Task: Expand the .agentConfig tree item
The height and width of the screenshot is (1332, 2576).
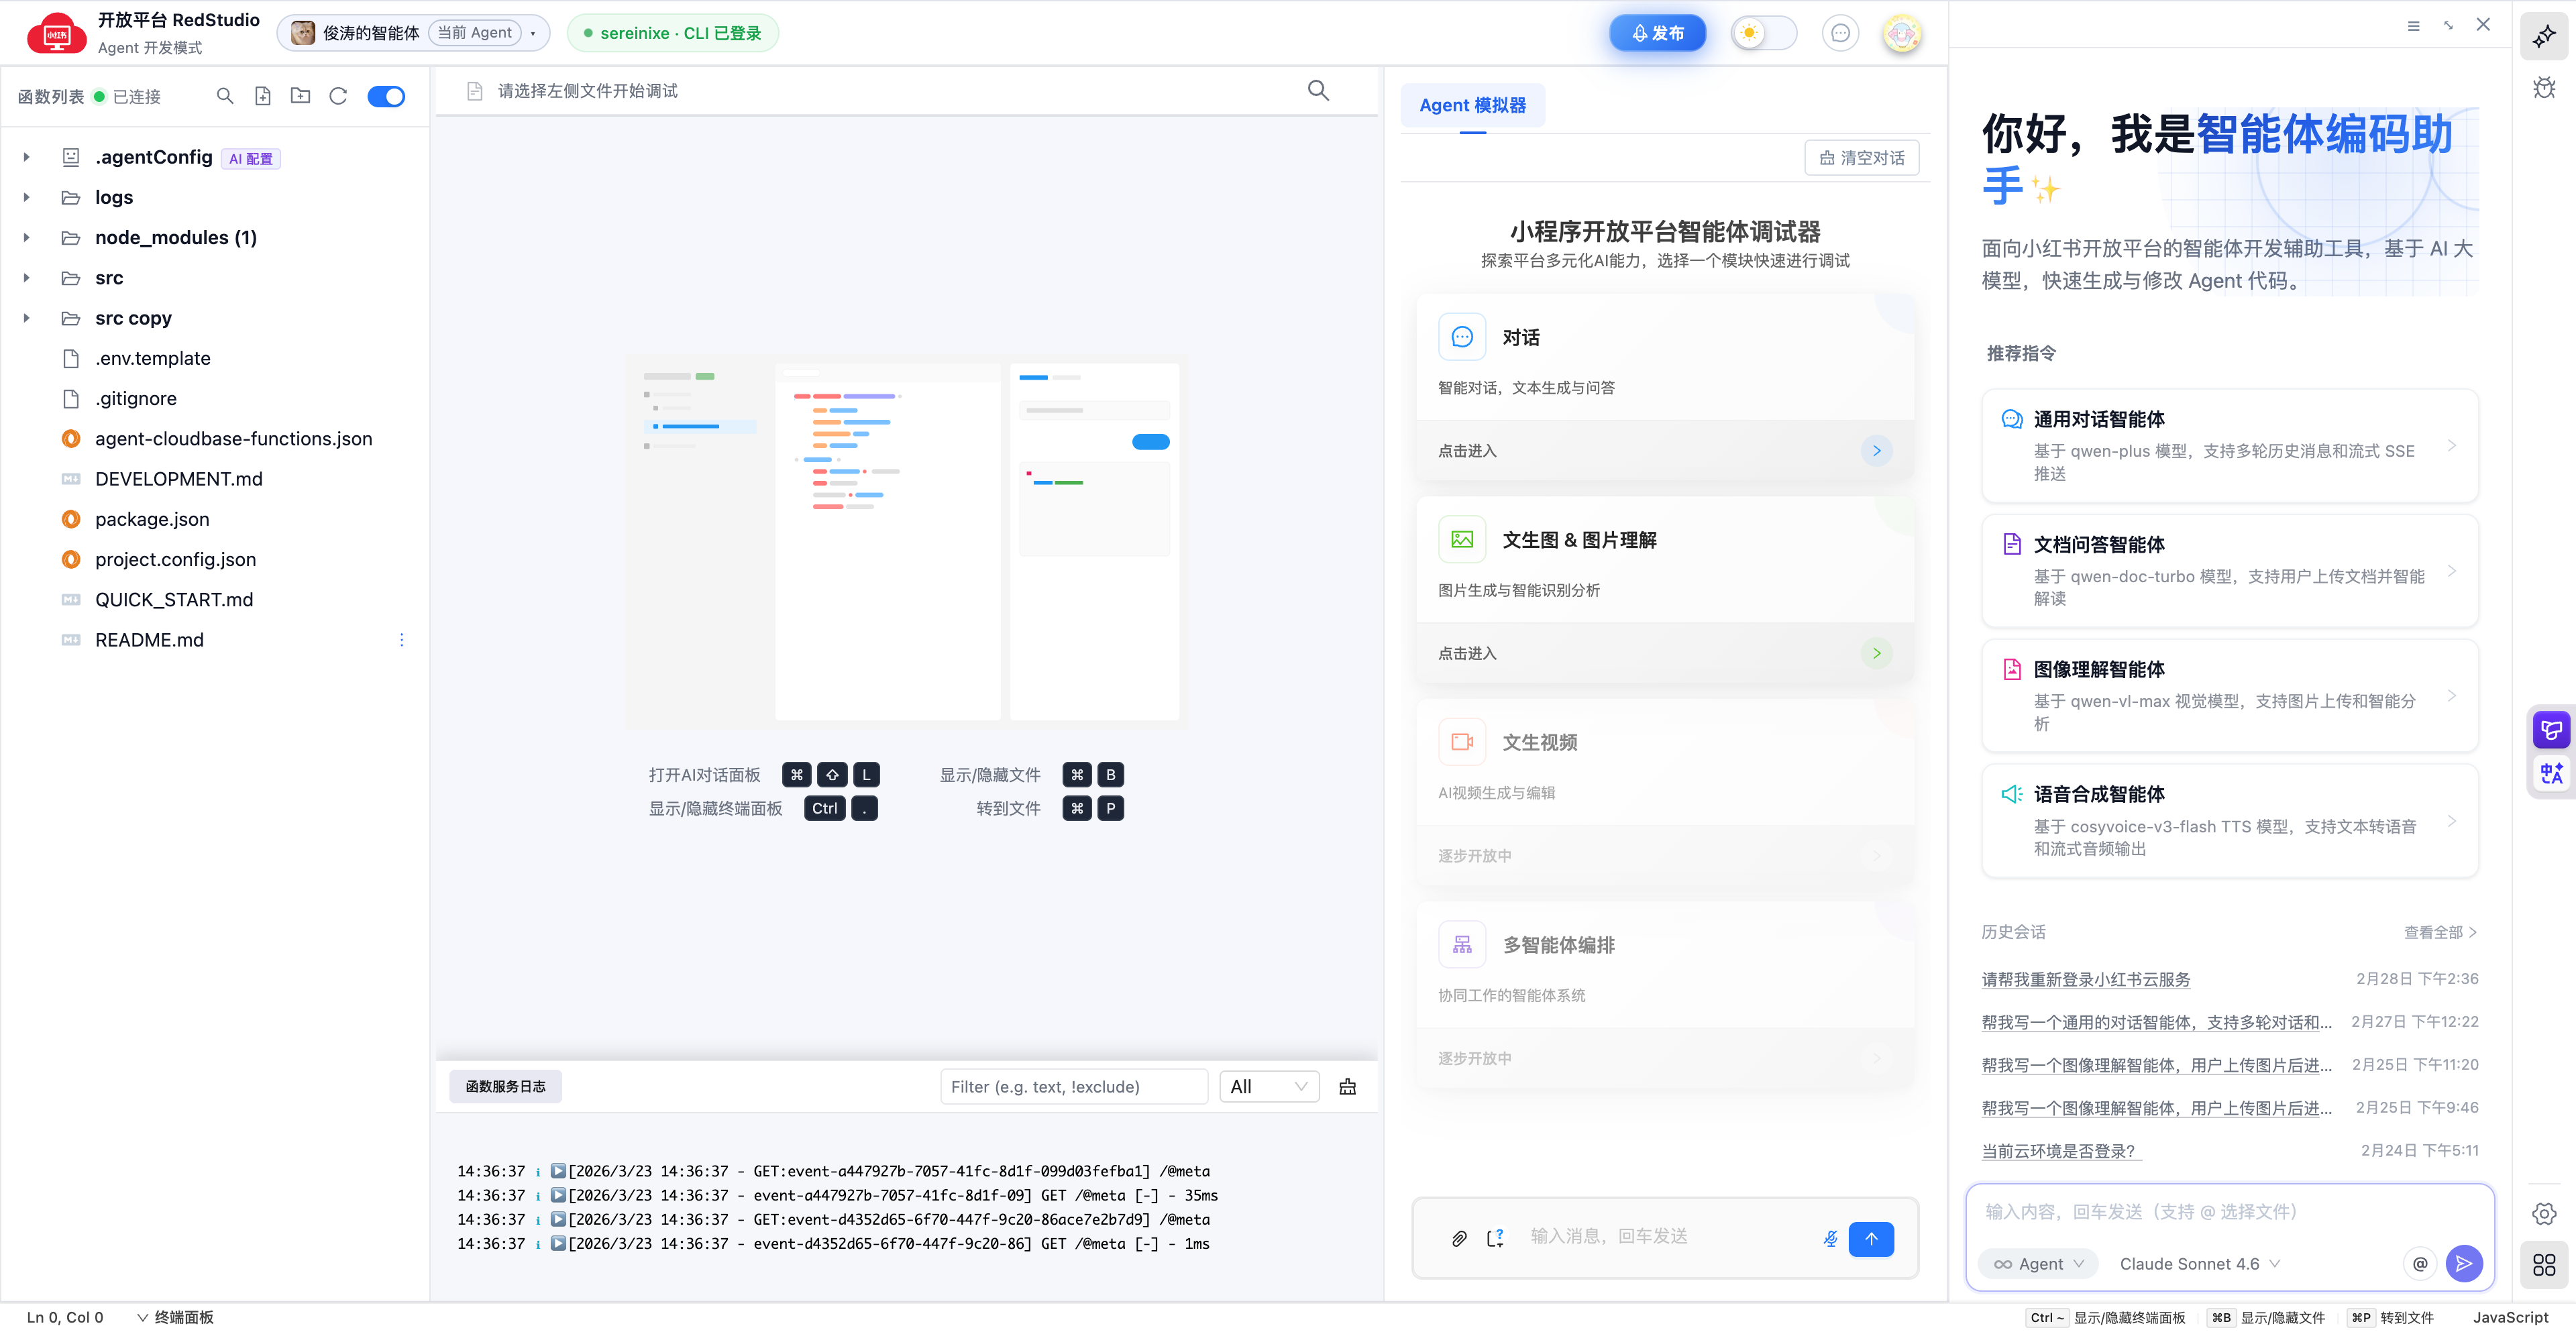Action: (26, 157)
